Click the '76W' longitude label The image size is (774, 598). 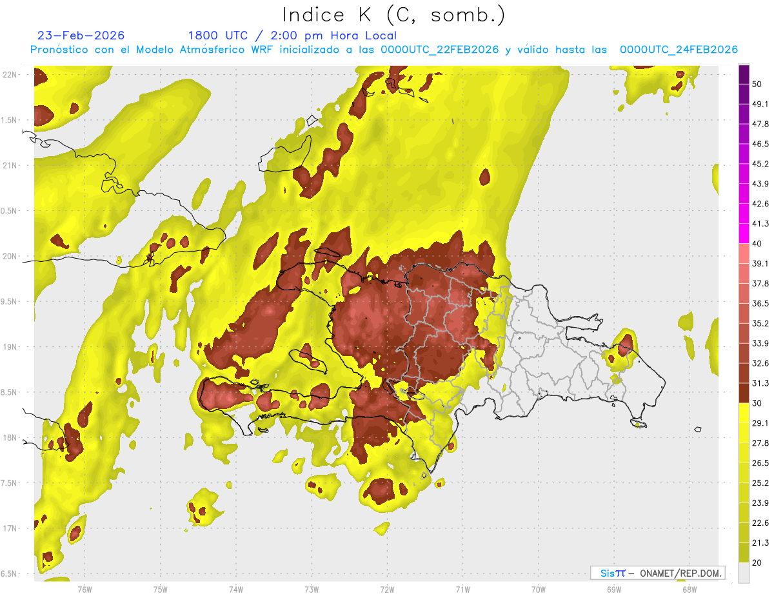pyautogui.click(x=84, y=590)
